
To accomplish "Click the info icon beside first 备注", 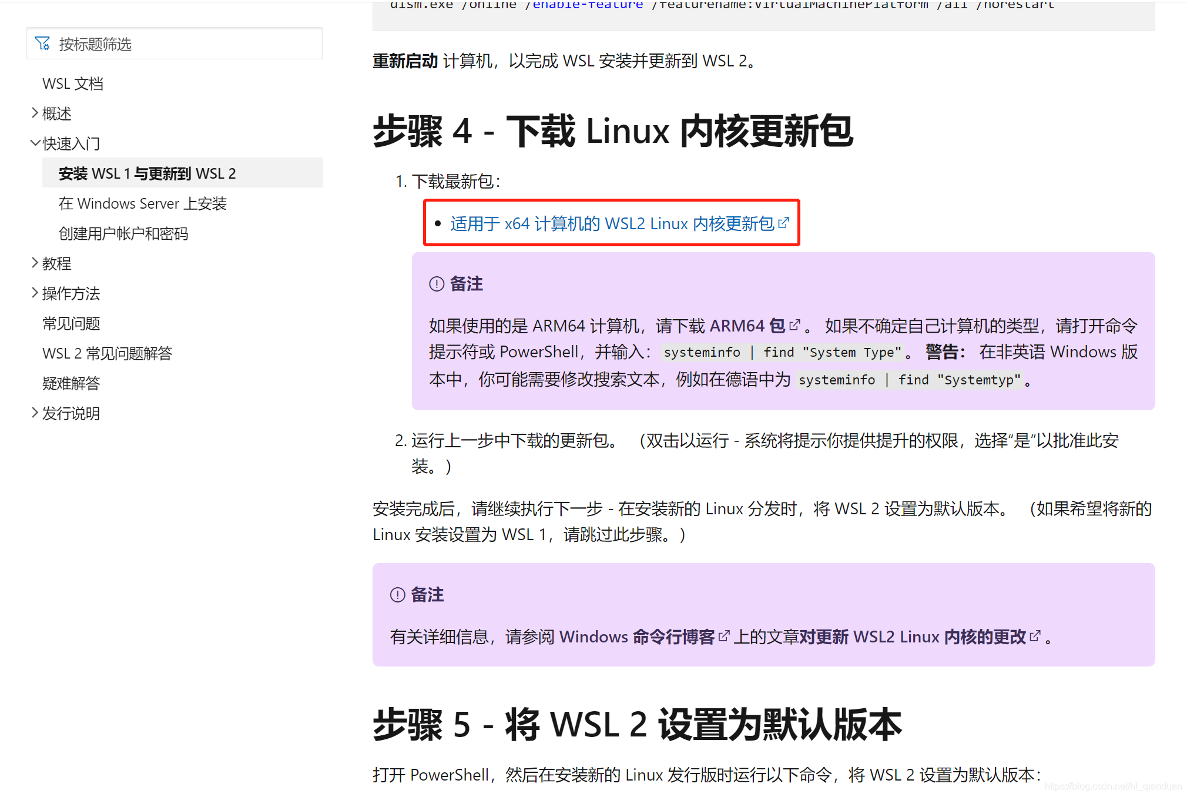I will point(437,284).
